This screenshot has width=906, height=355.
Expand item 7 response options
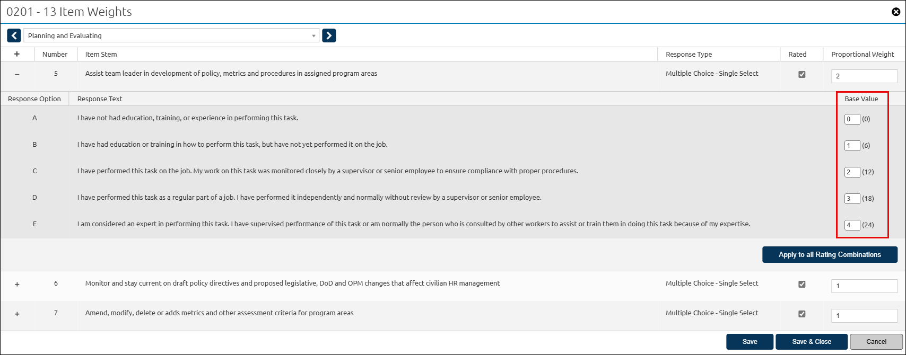17,314
